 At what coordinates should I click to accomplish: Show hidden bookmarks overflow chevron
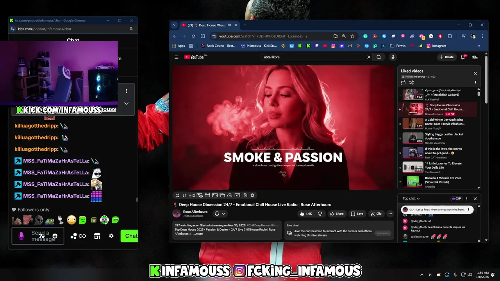click(x=479, y=46)
